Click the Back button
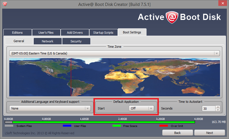229x139 pixels. pyautogui.click(x=177, y=133)
